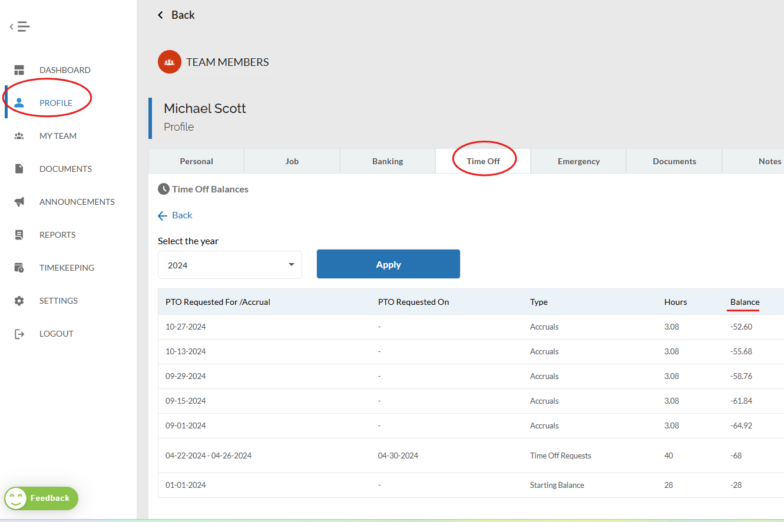Click the Team Members heading

(227, 62)
